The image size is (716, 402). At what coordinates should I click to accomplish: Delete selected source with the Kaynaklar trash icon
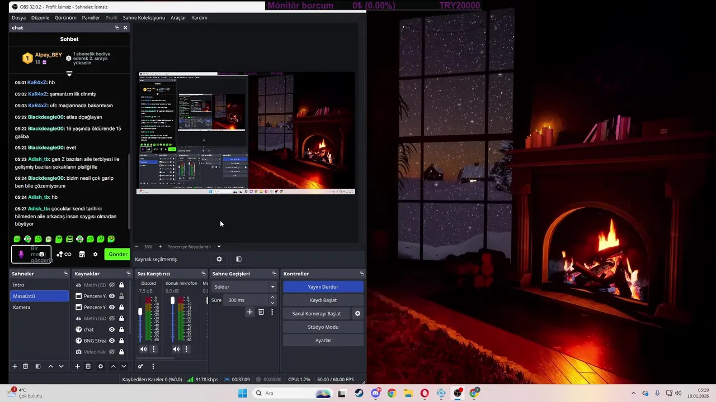coord(88,366)
